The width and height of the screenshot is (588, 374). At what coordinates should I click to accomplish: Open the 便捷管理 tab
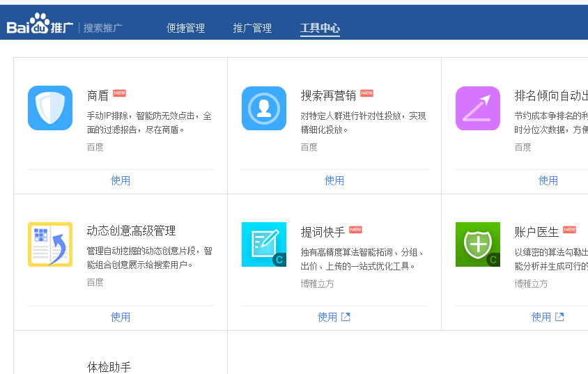coord(185,28)
